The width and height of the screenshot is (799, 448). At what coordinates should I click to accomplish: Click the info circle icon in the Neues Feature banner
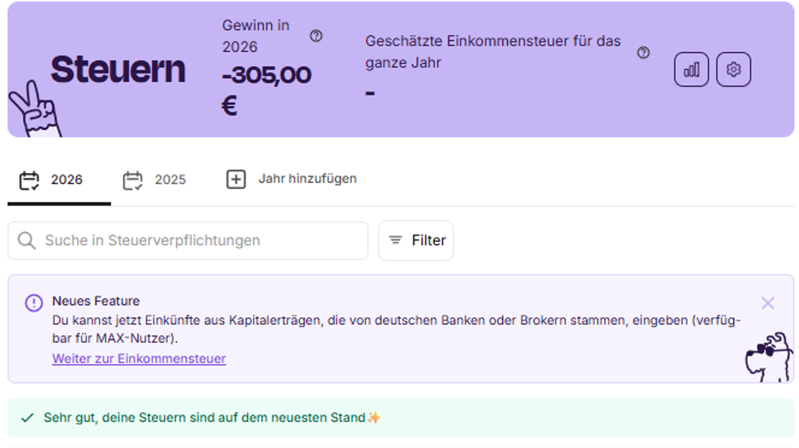click(34, 302)
